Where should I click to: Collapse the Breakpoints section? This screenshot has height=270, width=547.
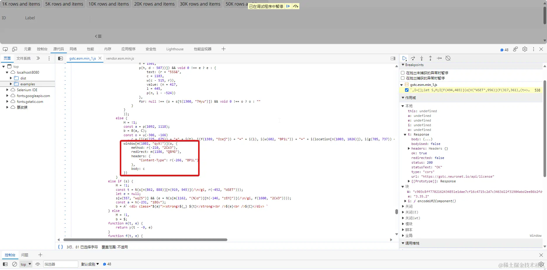click(403, 65)
